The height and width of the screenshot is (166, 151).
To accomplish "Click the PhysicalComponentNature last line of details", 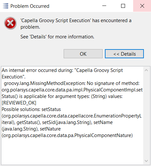I will pyautogui.click(x=67, y=135).
